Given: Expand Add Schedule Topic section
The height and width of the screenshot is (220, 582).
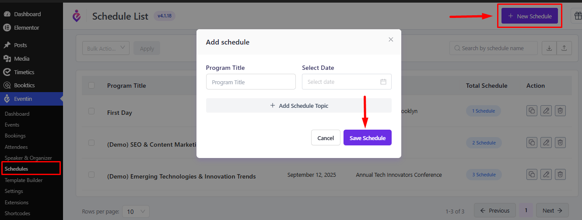Looking at the screenshot, I should coord(299,106).
